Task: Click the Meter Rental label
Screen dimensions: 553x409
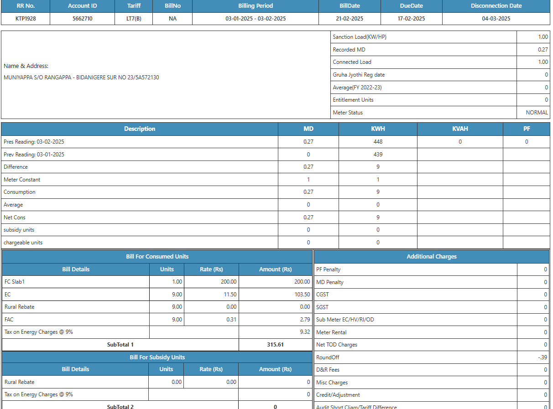Action: [331, 332]
